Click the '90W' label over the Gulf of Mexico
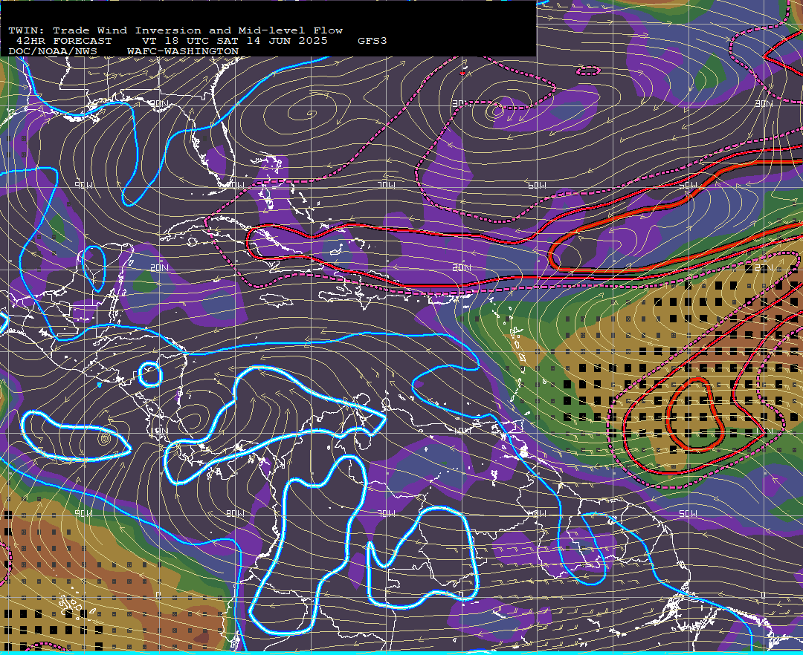The image size is (803, 655). tap(84, 185)
